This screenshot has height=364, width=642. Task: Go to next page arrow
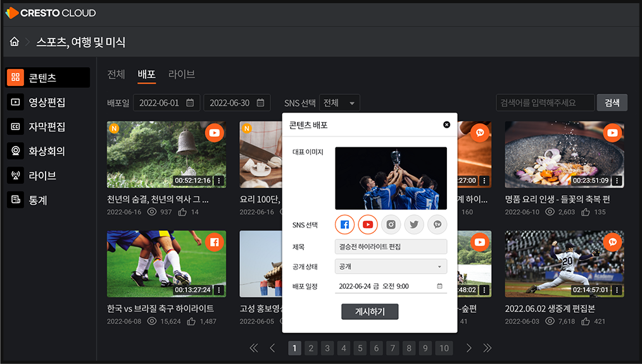point(469,348)
